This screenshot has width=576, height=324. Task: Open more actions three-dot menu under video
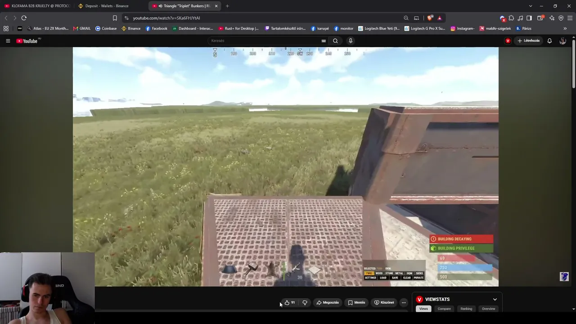point(404,302)
